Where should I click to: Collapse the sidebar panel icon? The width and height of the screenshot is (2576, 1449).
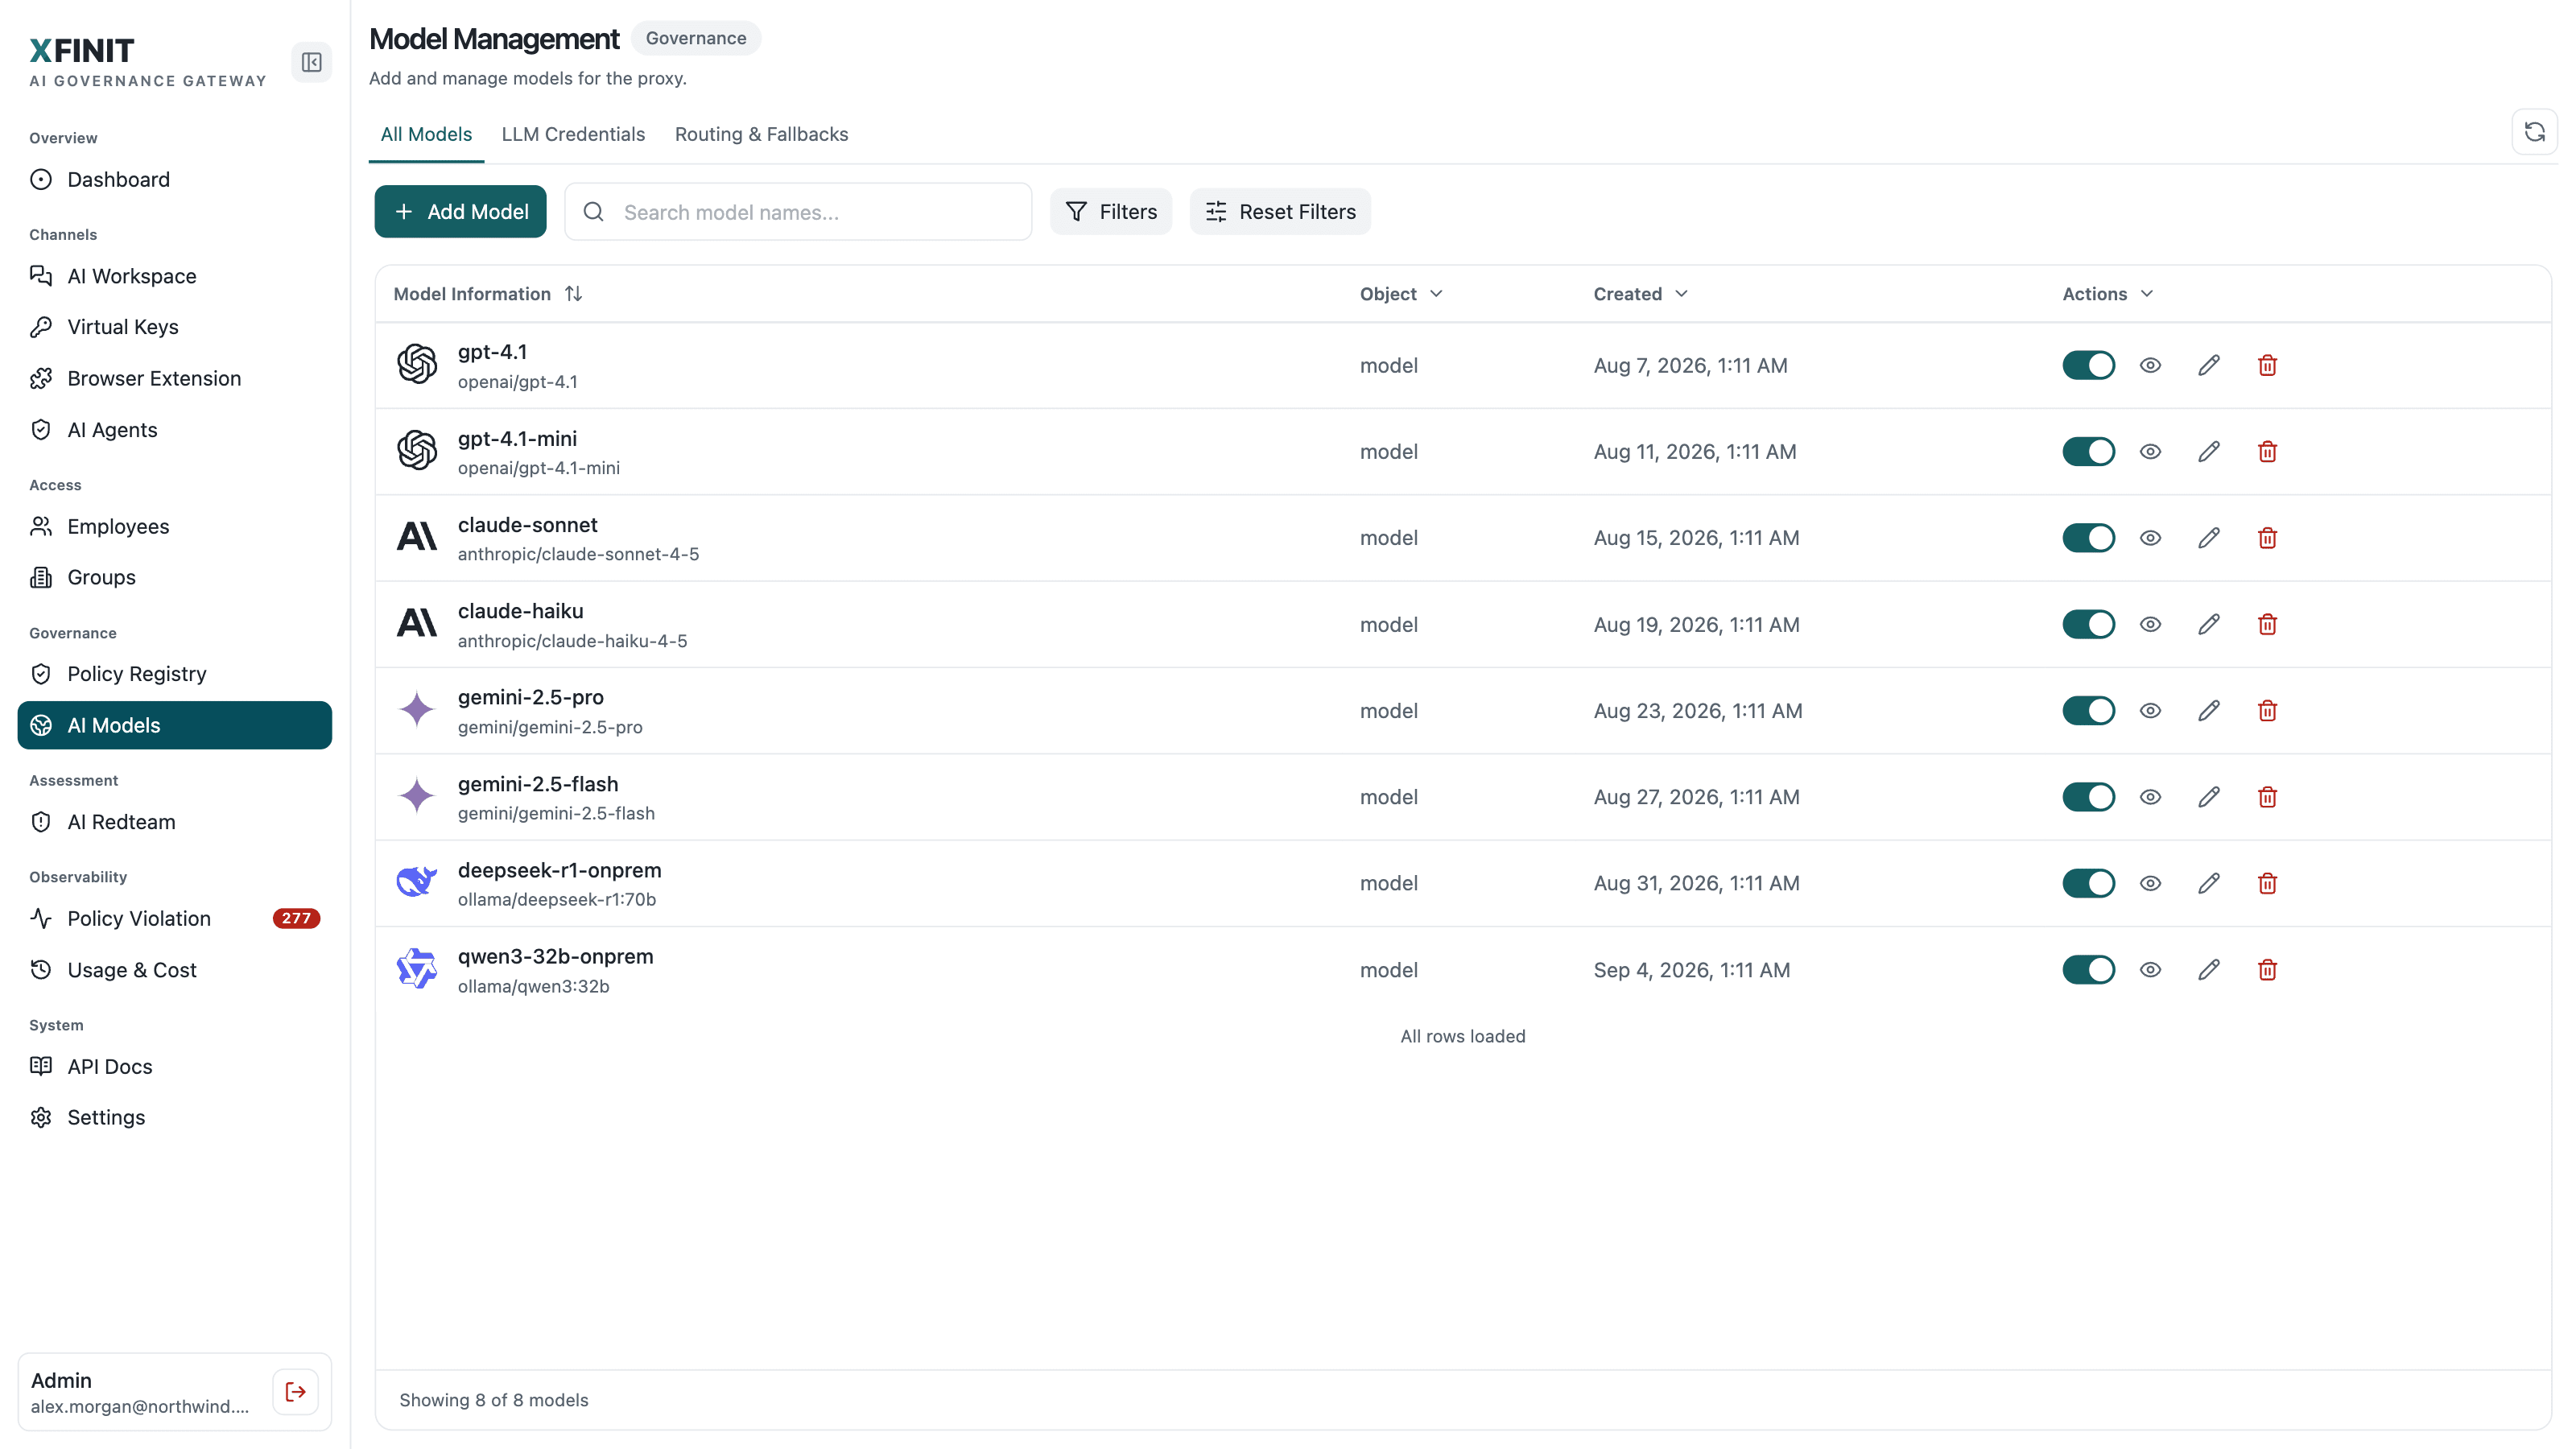point(311,62)
